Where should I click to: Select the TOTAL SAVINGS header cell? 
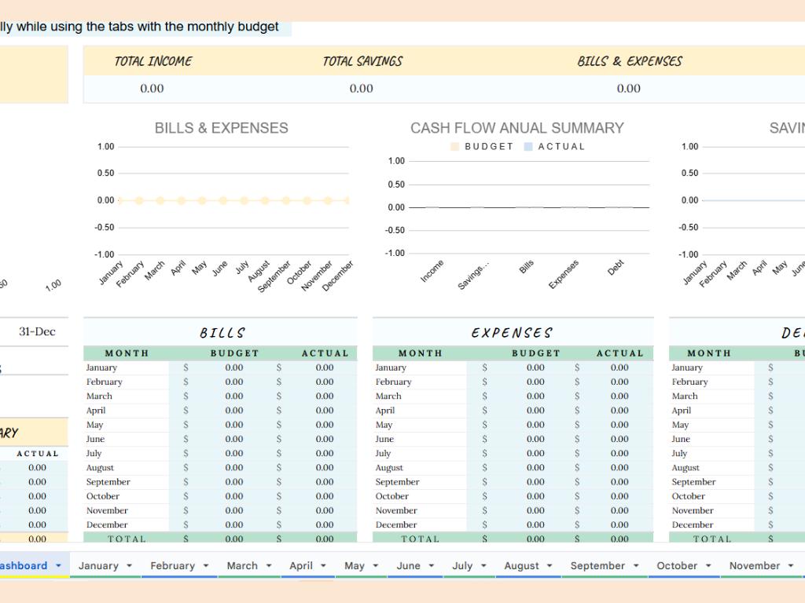tap(362, 61)
